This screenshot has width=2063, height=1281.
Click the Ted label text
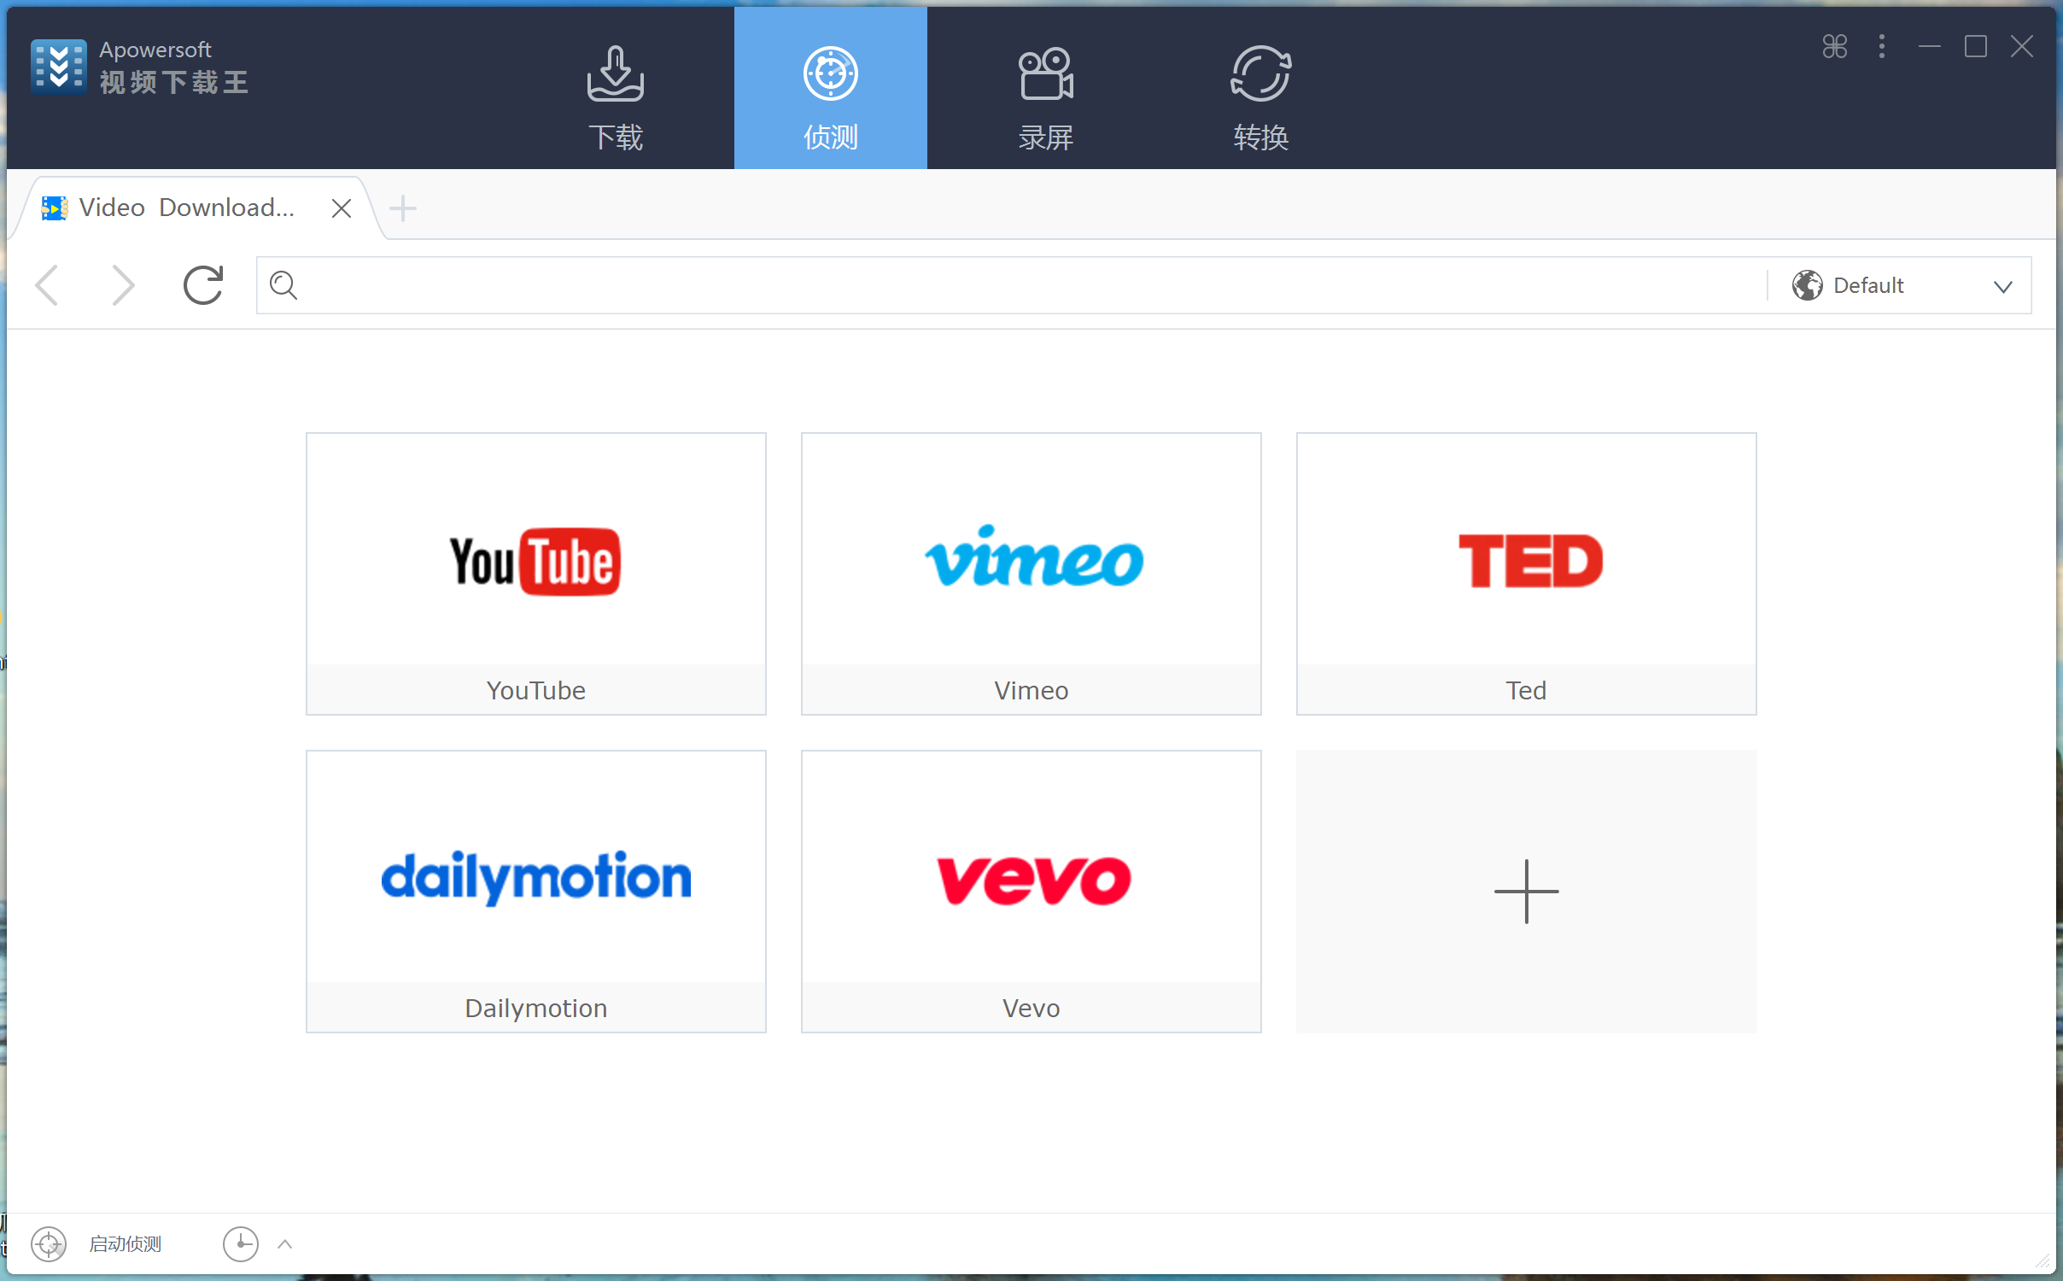[1527, 690]
